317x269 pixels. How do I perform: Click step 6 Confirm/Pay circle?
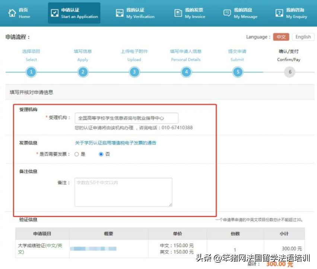[x=289, y=72]
